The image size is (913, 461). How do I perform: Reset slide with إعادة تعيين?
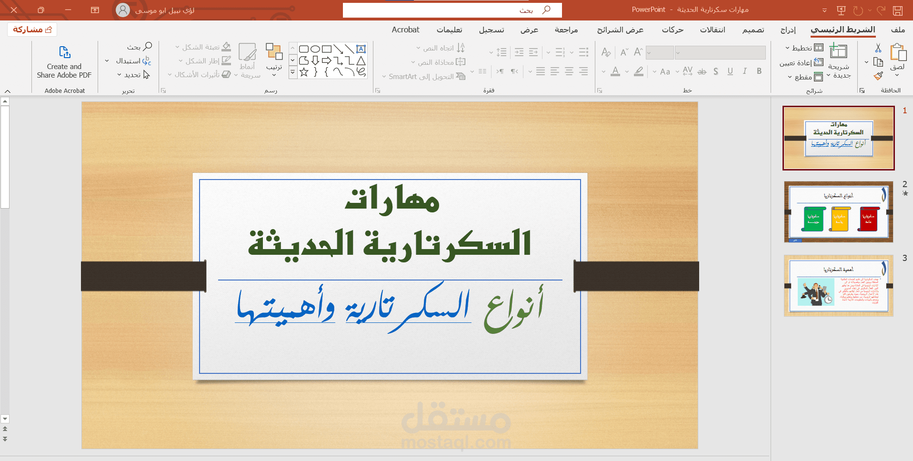[801, 62]
